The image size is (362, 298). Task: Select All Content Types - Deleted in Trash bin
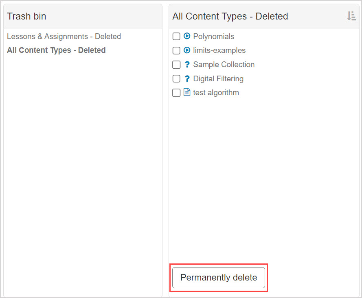(x=56, y=50)
